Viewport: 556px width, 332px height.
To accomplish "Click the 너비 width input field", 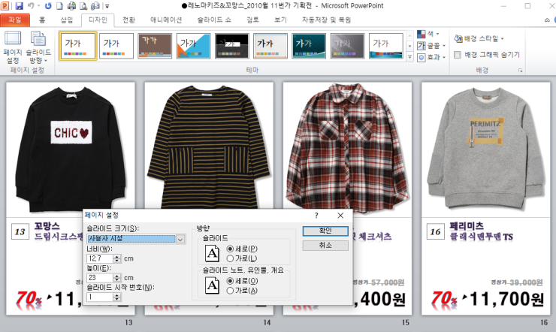I will pos(100,258).
